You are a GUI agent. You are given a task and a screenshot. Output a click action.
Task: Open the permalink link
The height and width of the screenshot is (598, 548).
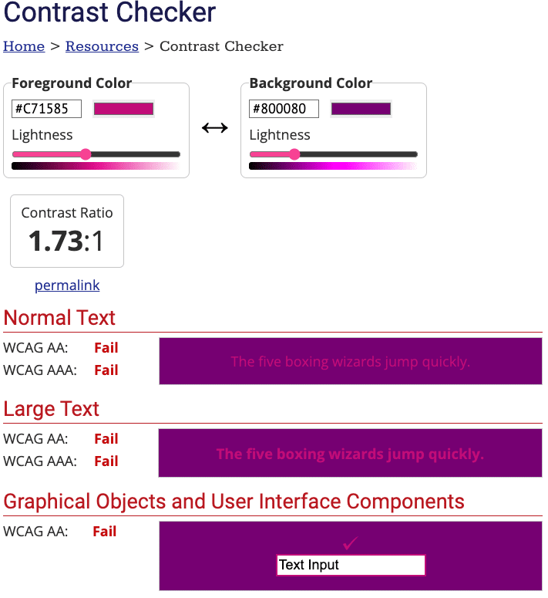(67, 285)
